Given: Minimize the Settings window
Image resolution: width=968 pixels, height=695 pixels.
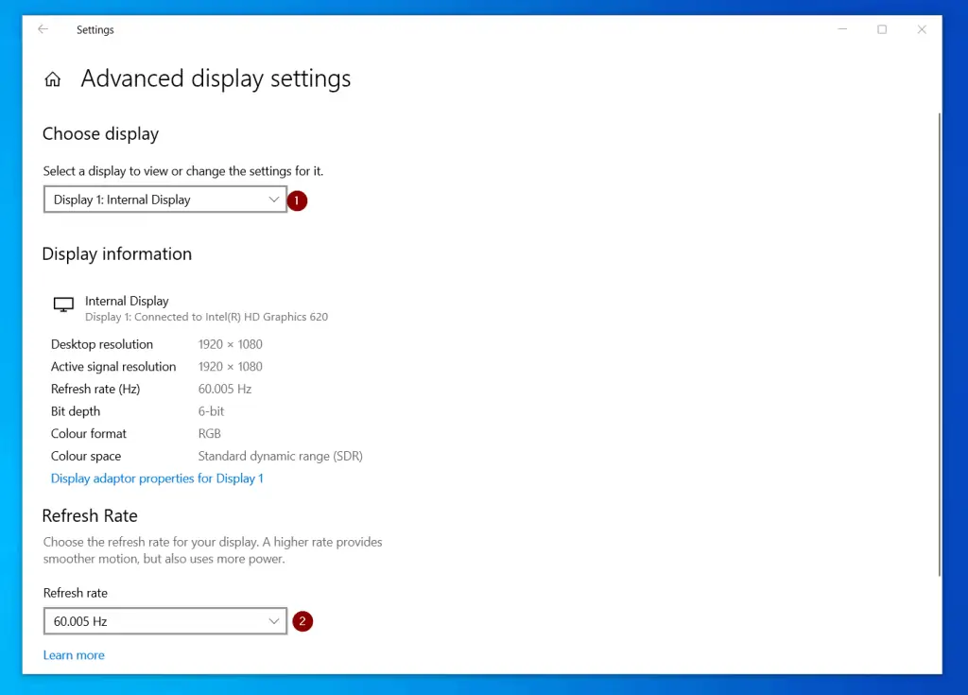Looking at the screenshot, I should tap(842, 29).
